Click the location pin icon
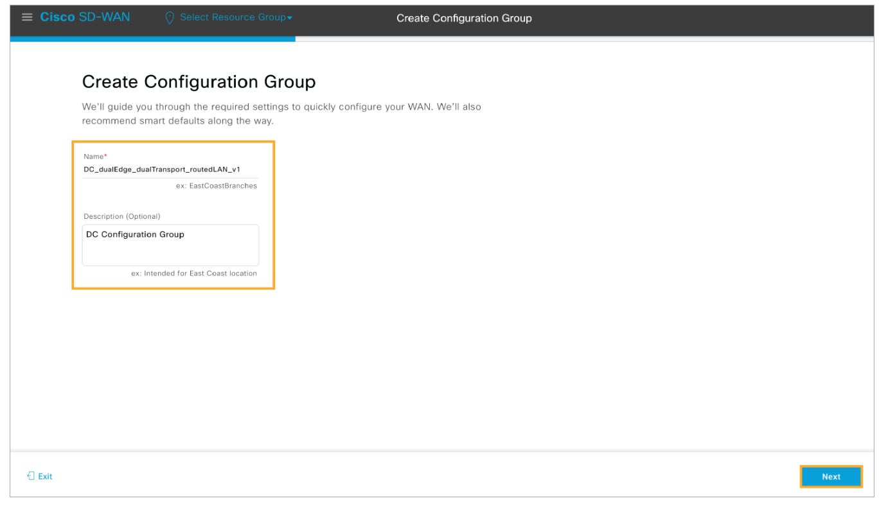 (x=170, y=18)
